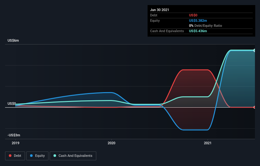Screen dimensions: 260x166
Task: Click the 2019 x-axis label
Action: coord(16,143)
